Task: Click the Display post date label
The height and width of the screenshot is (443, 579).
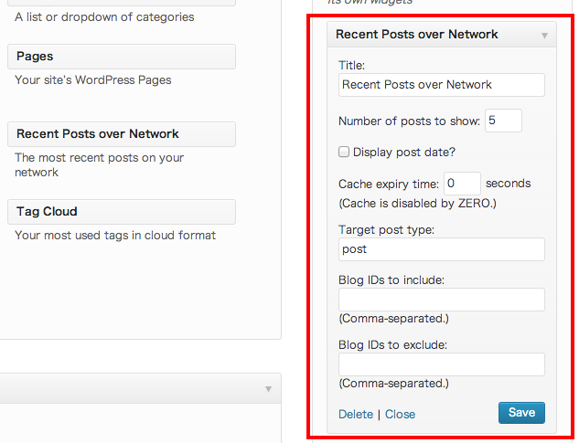Action: coord(404,152)
